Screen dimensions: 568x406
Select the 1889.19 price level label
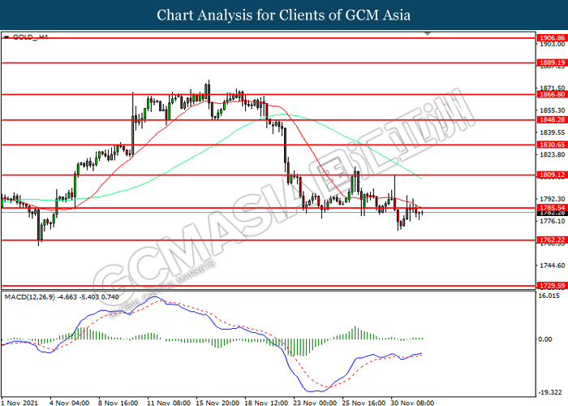click(552, 63)
